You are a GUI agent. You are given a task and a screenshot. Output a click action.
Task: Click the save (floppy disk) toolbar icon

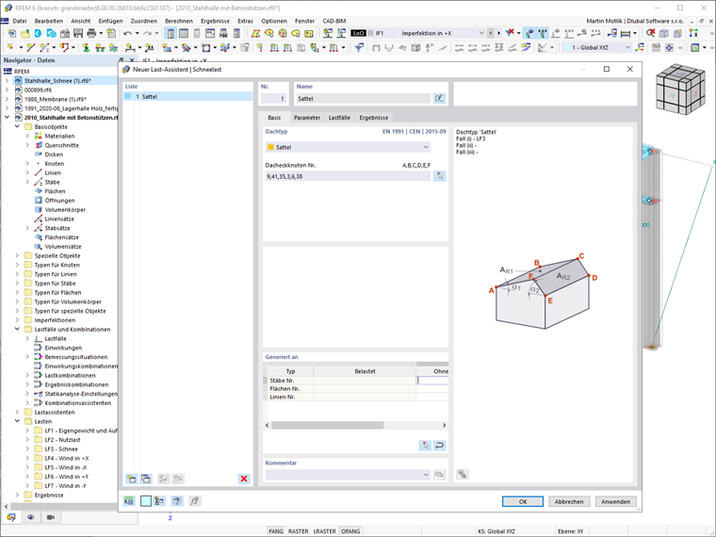point(78,33)
